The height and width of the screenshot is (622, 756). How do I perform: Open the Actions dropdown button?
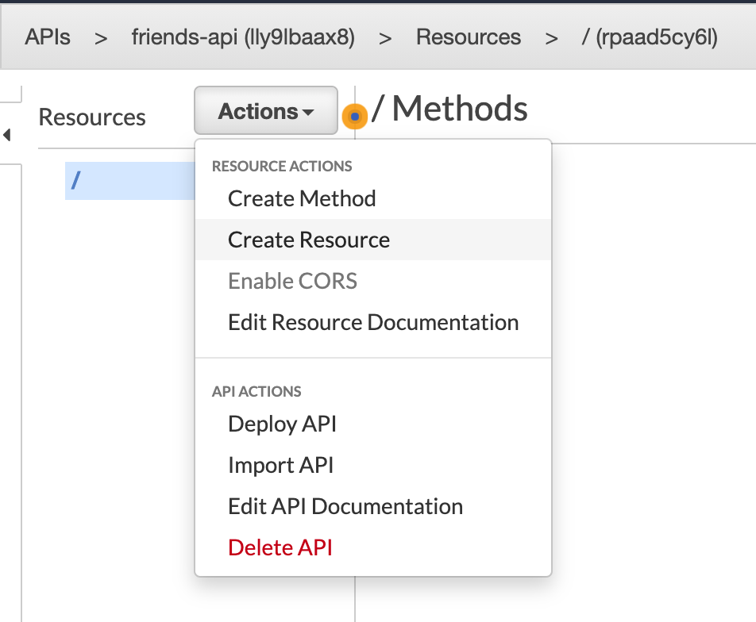[x=266, y=111]
